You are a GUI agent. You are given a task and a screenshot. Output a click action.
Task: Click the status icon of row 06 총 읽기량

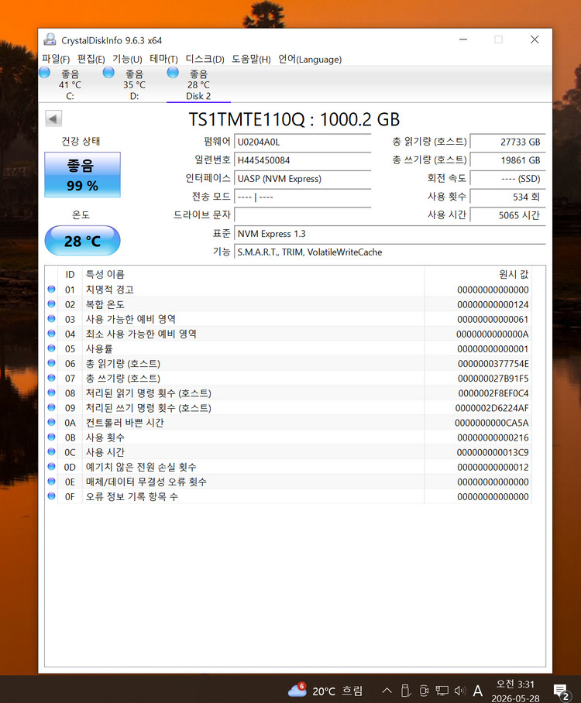[52, 363]
